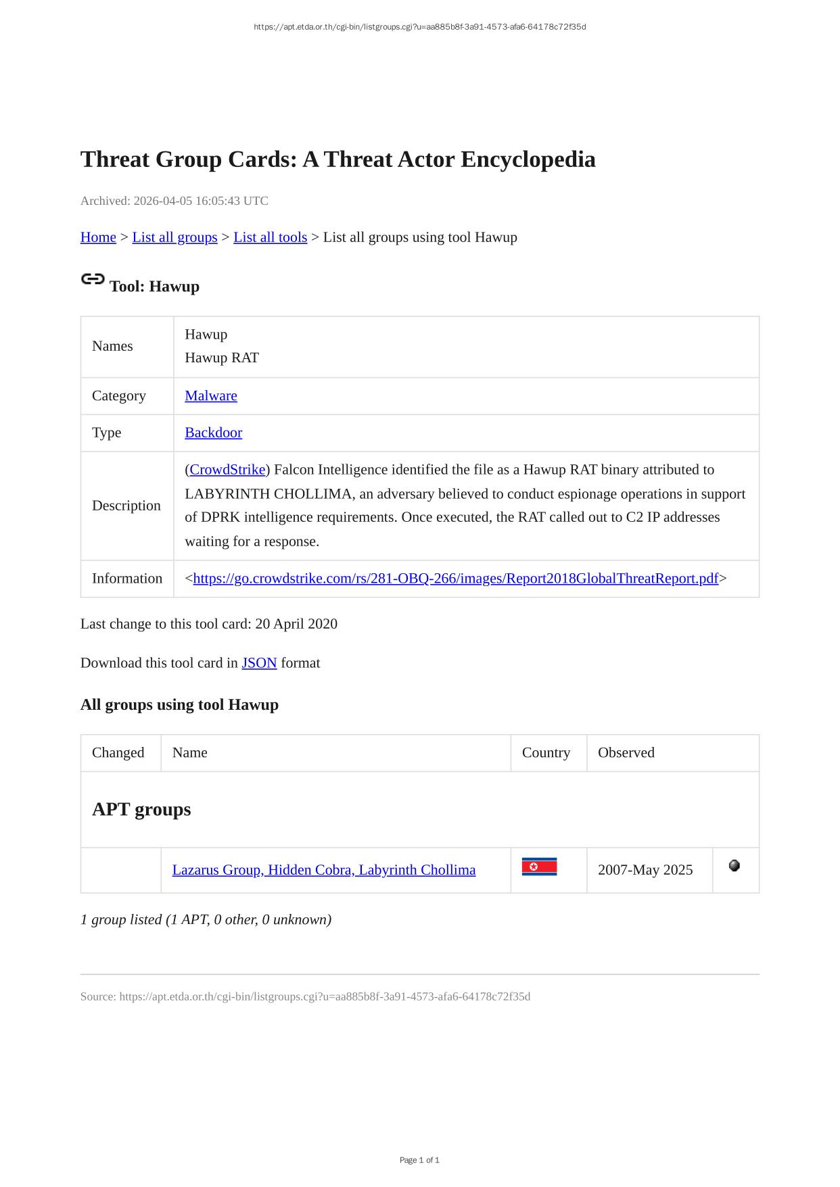Open Lazarus Group, Hidden Cobra, Labyrinth Chollima

point(323,870)
